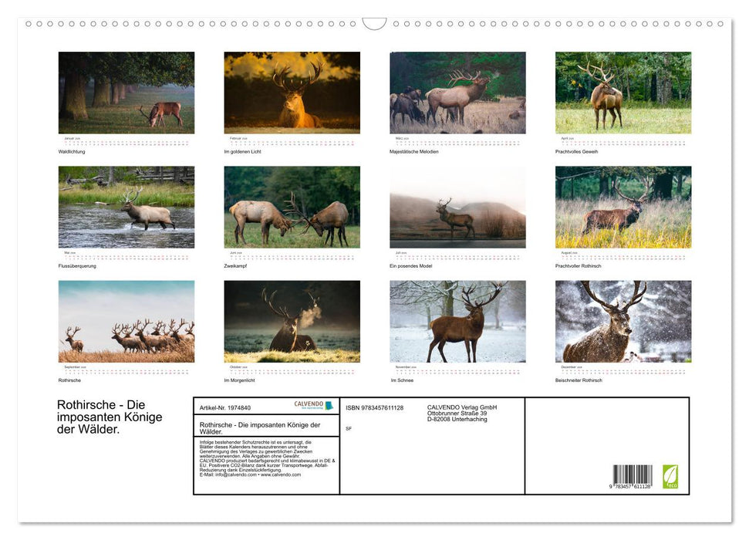Select the Ein posendes Model photo
This screenshot has height=540, width=749.
[456, 207]
